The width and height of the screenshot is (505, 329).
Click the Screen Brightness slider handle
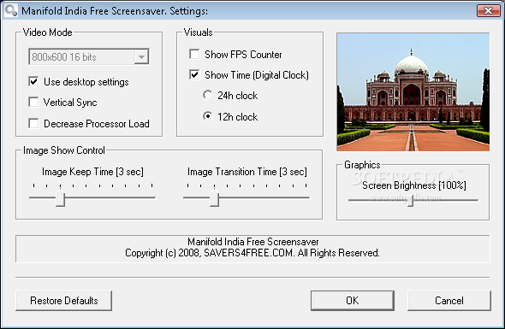pos(410,201)
